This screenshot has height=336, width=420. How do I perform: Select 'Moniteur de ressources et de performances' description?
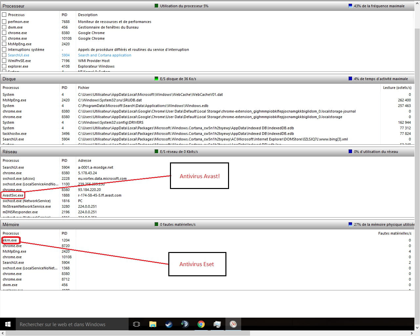(x=115, y=22)
